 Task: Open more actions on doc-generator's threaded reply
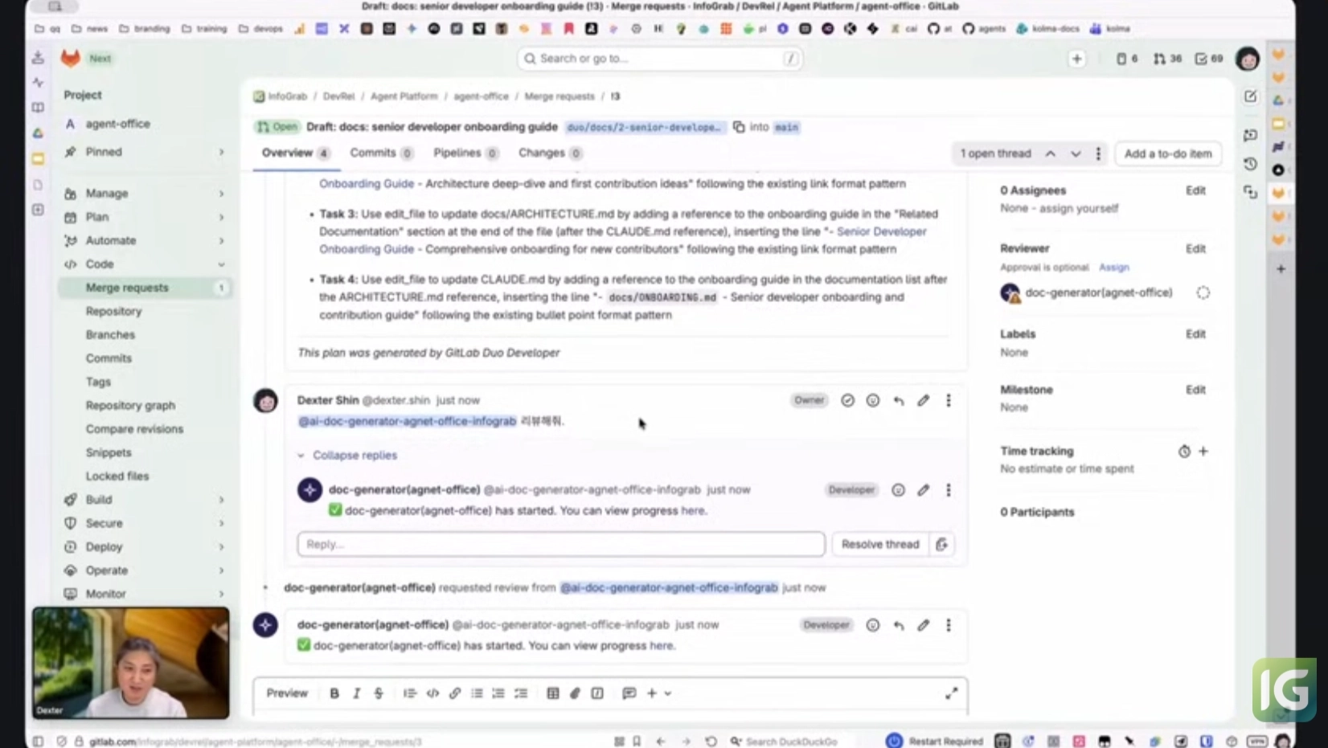click(x=949, y=490)
